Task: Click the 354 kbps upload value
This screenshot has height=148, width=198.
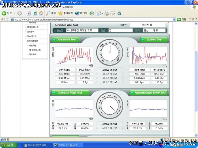Action: pos(139,70)
